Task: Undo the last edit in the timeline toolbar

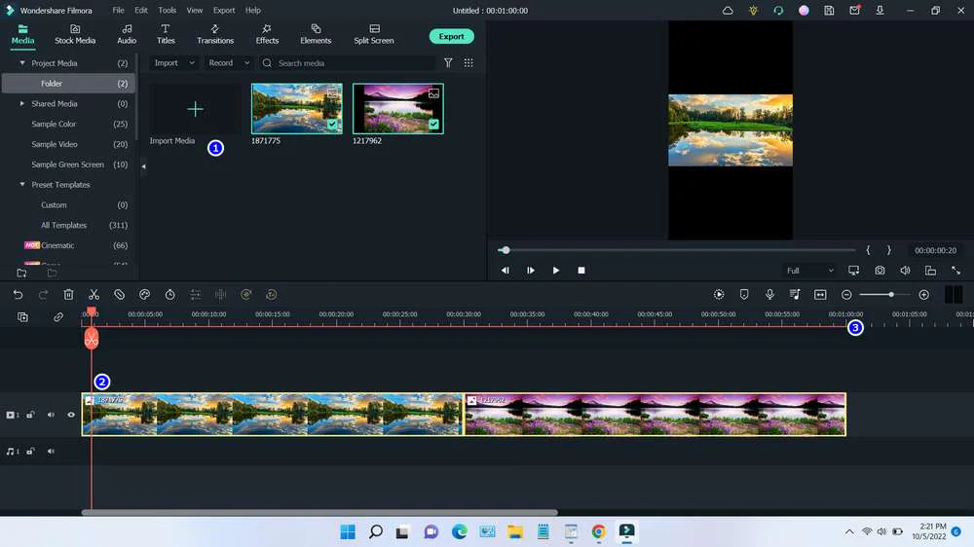Action: (18, 295)
